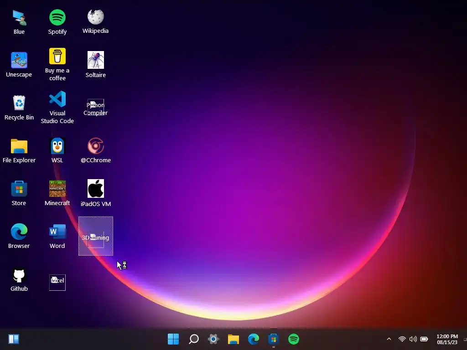The height and width of the screenshot is (350, 467).
Task: Launch Spotify from the desktop
Action: (x=57, y=22)
